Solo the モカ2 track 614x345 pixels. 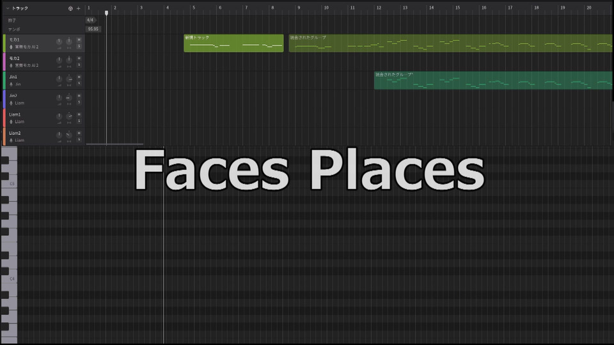click(79, 65)
